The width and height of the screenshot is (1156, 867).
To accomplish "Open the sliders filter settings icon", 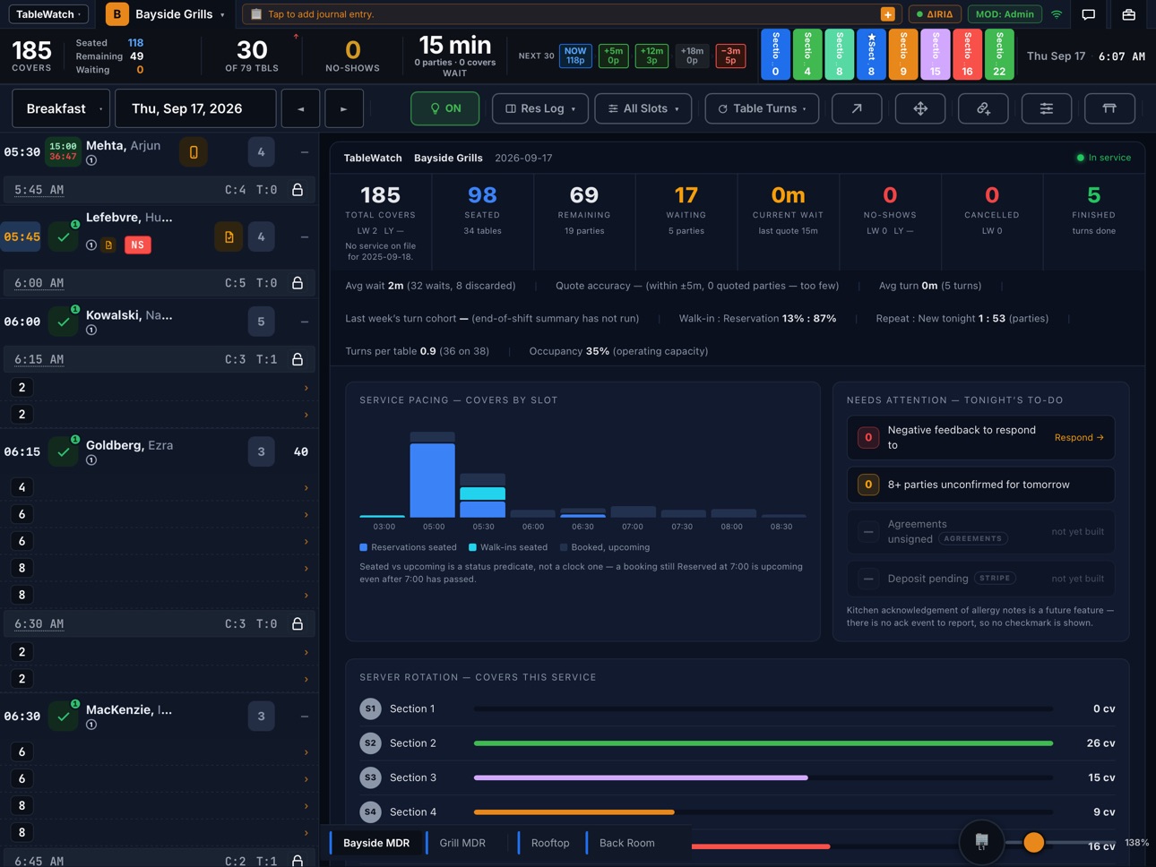I will [1046, 108].
